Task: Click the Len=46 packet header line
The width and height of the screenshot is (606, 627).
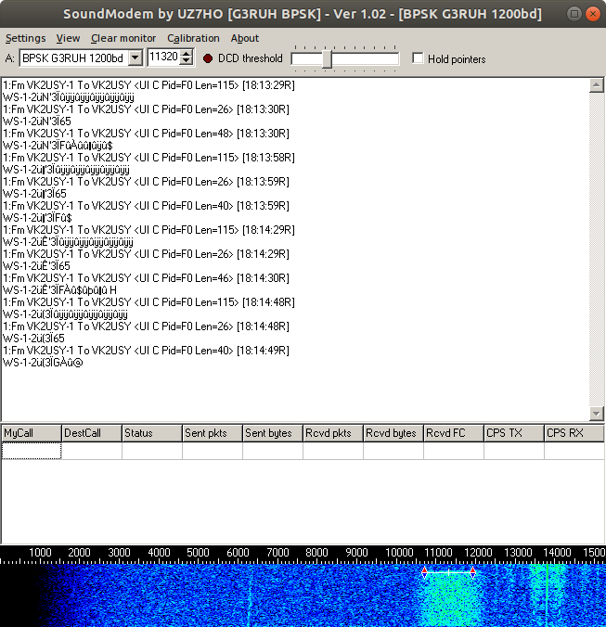Action: tap(146, 278)
